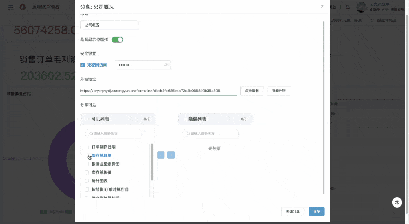
Task: Click the 点击复制 button
Action: click(x=252, y=91)
